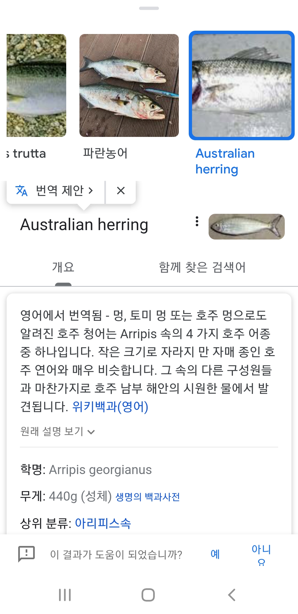Open the 위키백과(영어) Wikipedia link
The image size is (298, 614).
pyautogui.click(x=110, y=407)
